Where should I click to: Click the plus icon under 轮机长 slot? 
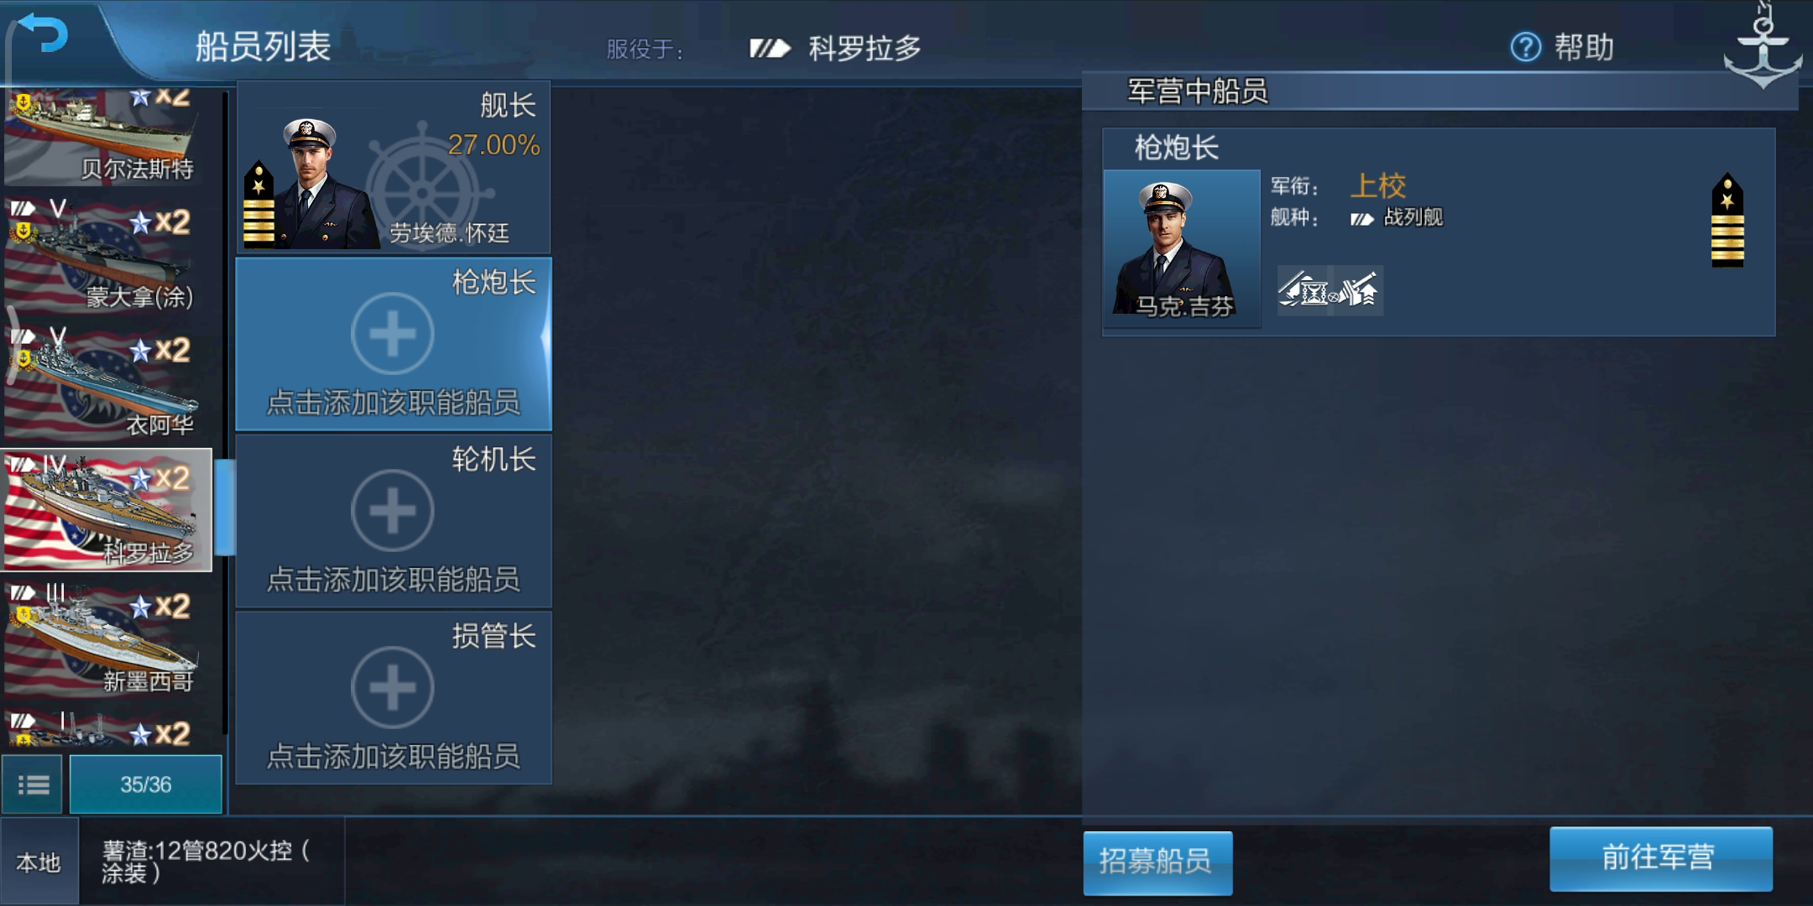(x=393, y=511)
